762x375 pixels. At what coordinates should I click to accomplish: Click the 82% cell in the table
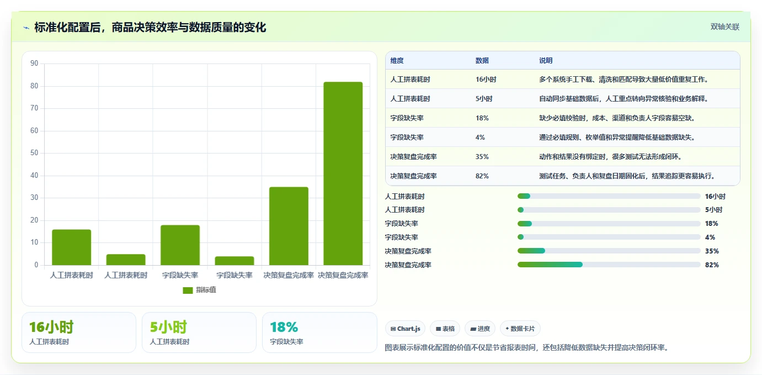pos(482,176)
